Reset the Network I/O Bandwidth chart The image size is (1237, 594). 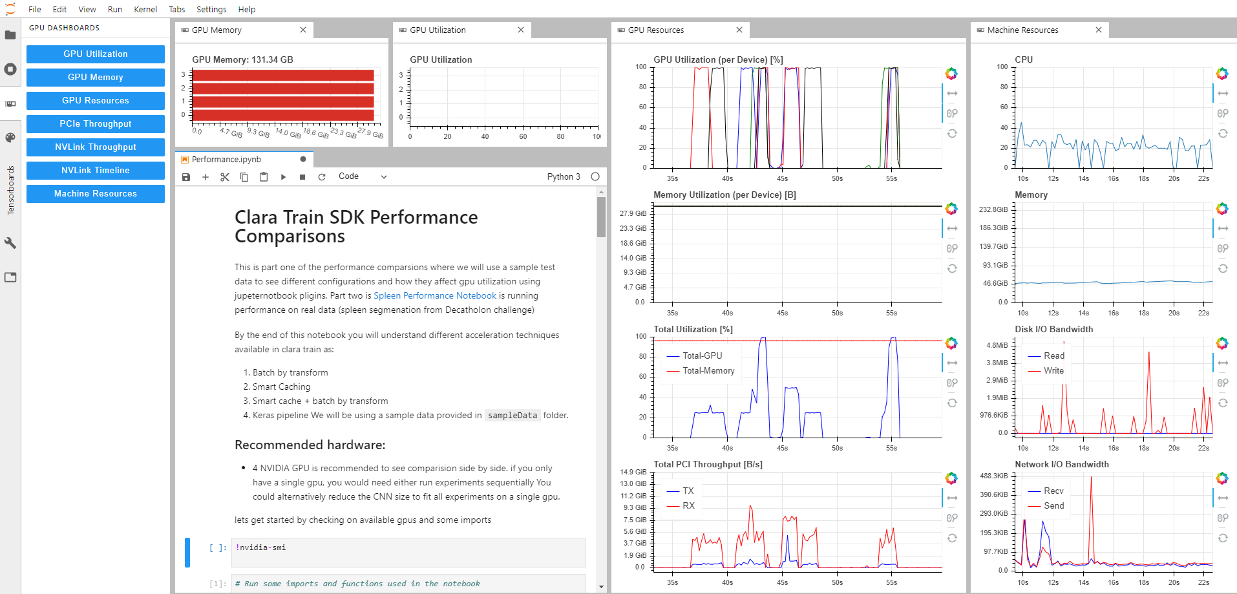click(1223, 538)
